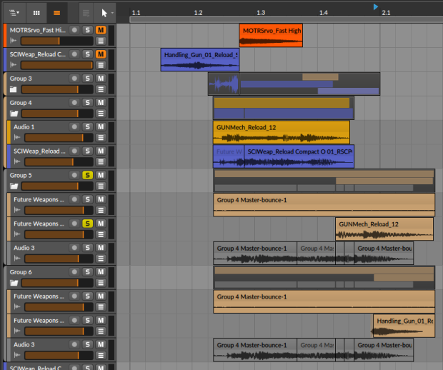Image resolution: width=443 pixels, height=370 pixels.
Task: Arm record on Audio 1 track
Action: [x=74, y=127]
